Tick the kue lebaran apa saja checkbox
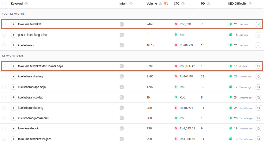Viewport: 264px width, 141px height. click(4, 87)
